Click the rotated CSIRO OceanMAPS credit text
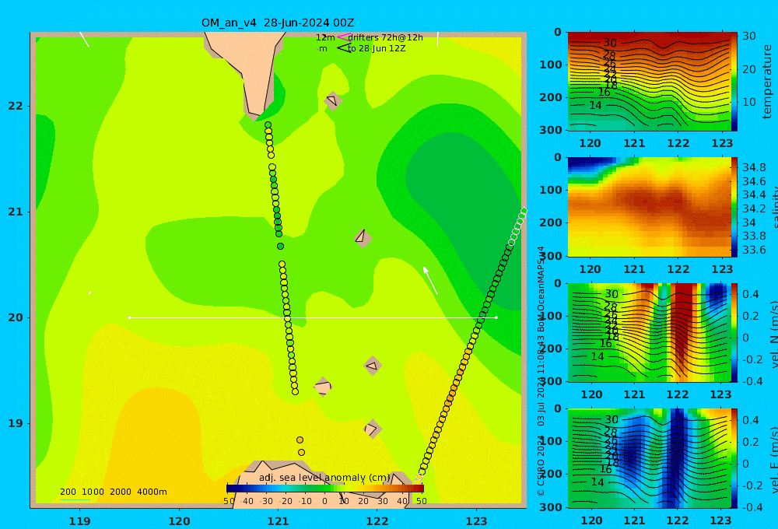 tap(541, 371)
